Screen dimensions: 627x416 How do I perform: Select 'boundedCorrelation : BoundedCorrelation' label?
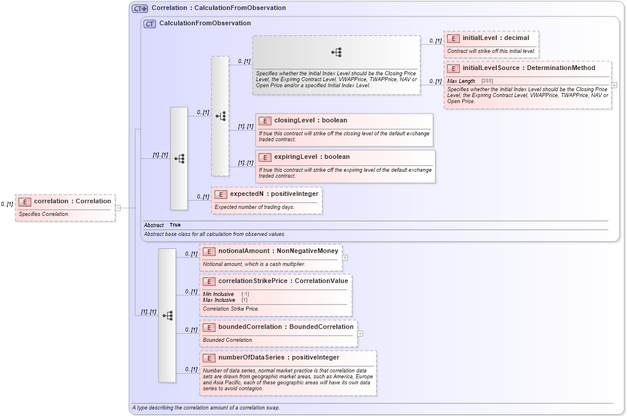coord(286,327)
